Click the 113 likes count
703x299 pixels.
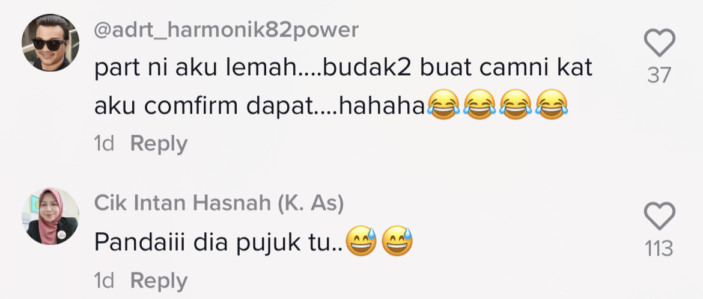(659, 248)
